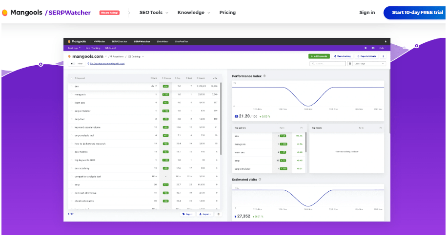The height and width of the screenshot is (237, 447).
Task: Click the message icon next to Help
Action: (373, 48)
